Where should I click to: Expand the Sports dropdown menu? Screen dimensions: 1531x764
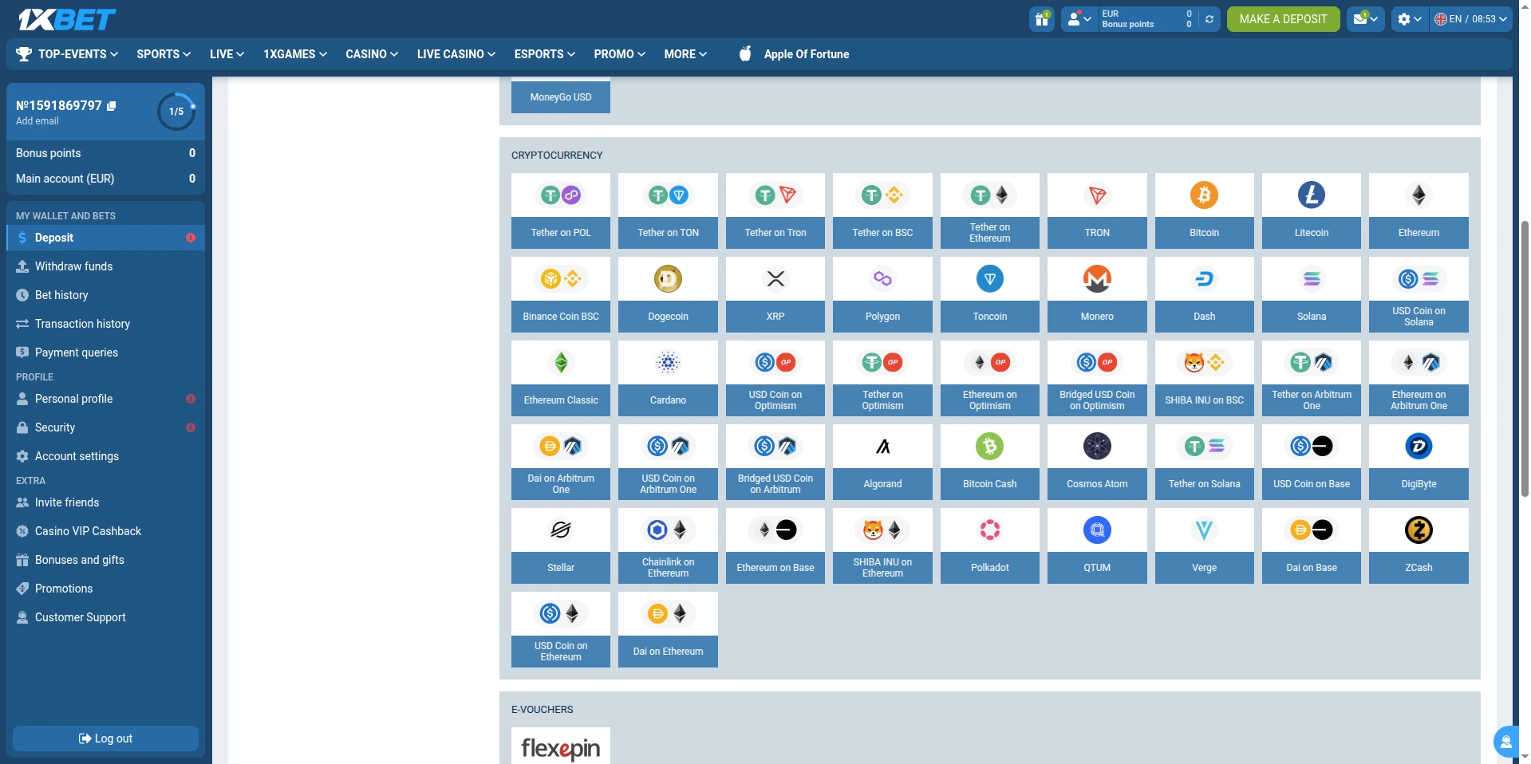(164, 54)
